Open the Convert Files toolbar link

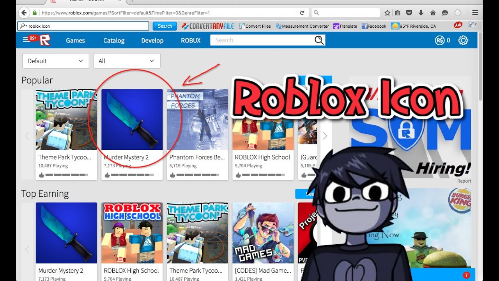coord(255,26)
